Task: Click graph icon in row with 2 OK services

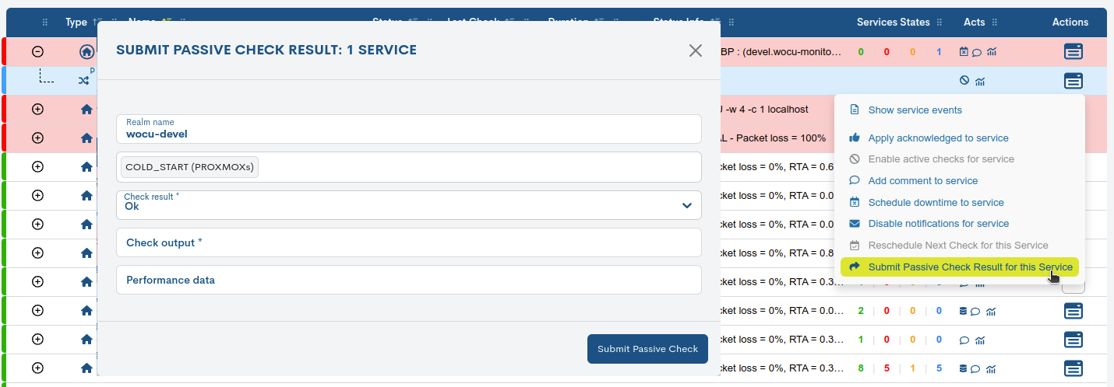Action: pos(991,312)
